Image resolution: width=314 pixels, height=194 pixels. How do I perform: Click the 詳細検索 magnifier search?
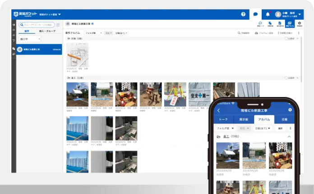click(x=244, y=33)
